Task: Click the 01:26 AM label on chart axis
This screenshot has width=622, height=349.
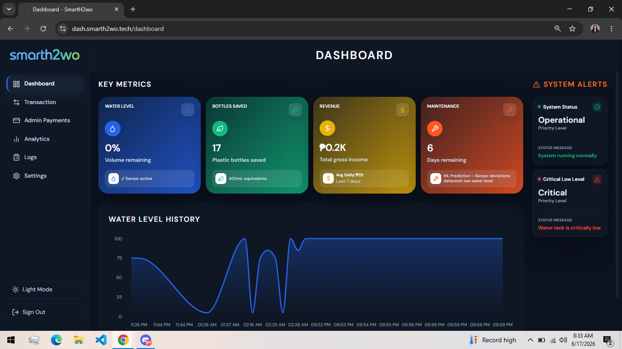Action: (207, 325)
